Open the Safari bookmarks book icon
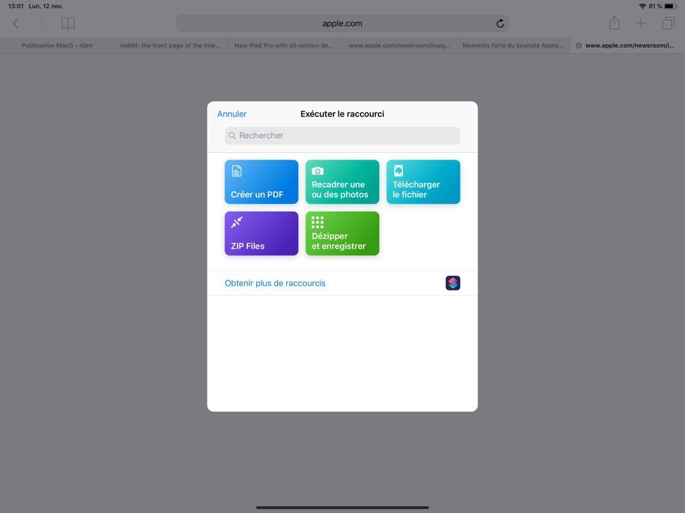Screen dimensions: 685x513 (68, 23)
